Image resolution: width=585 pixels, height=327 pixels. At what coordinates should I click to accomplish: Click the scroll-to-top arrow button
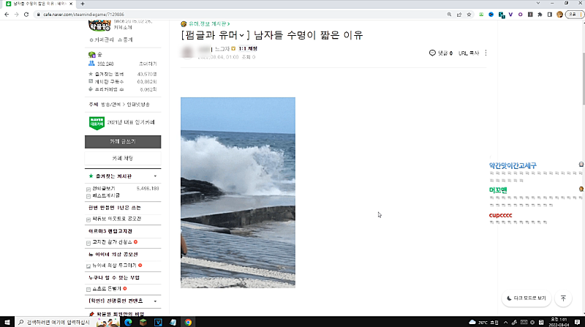tap(563, 298)
